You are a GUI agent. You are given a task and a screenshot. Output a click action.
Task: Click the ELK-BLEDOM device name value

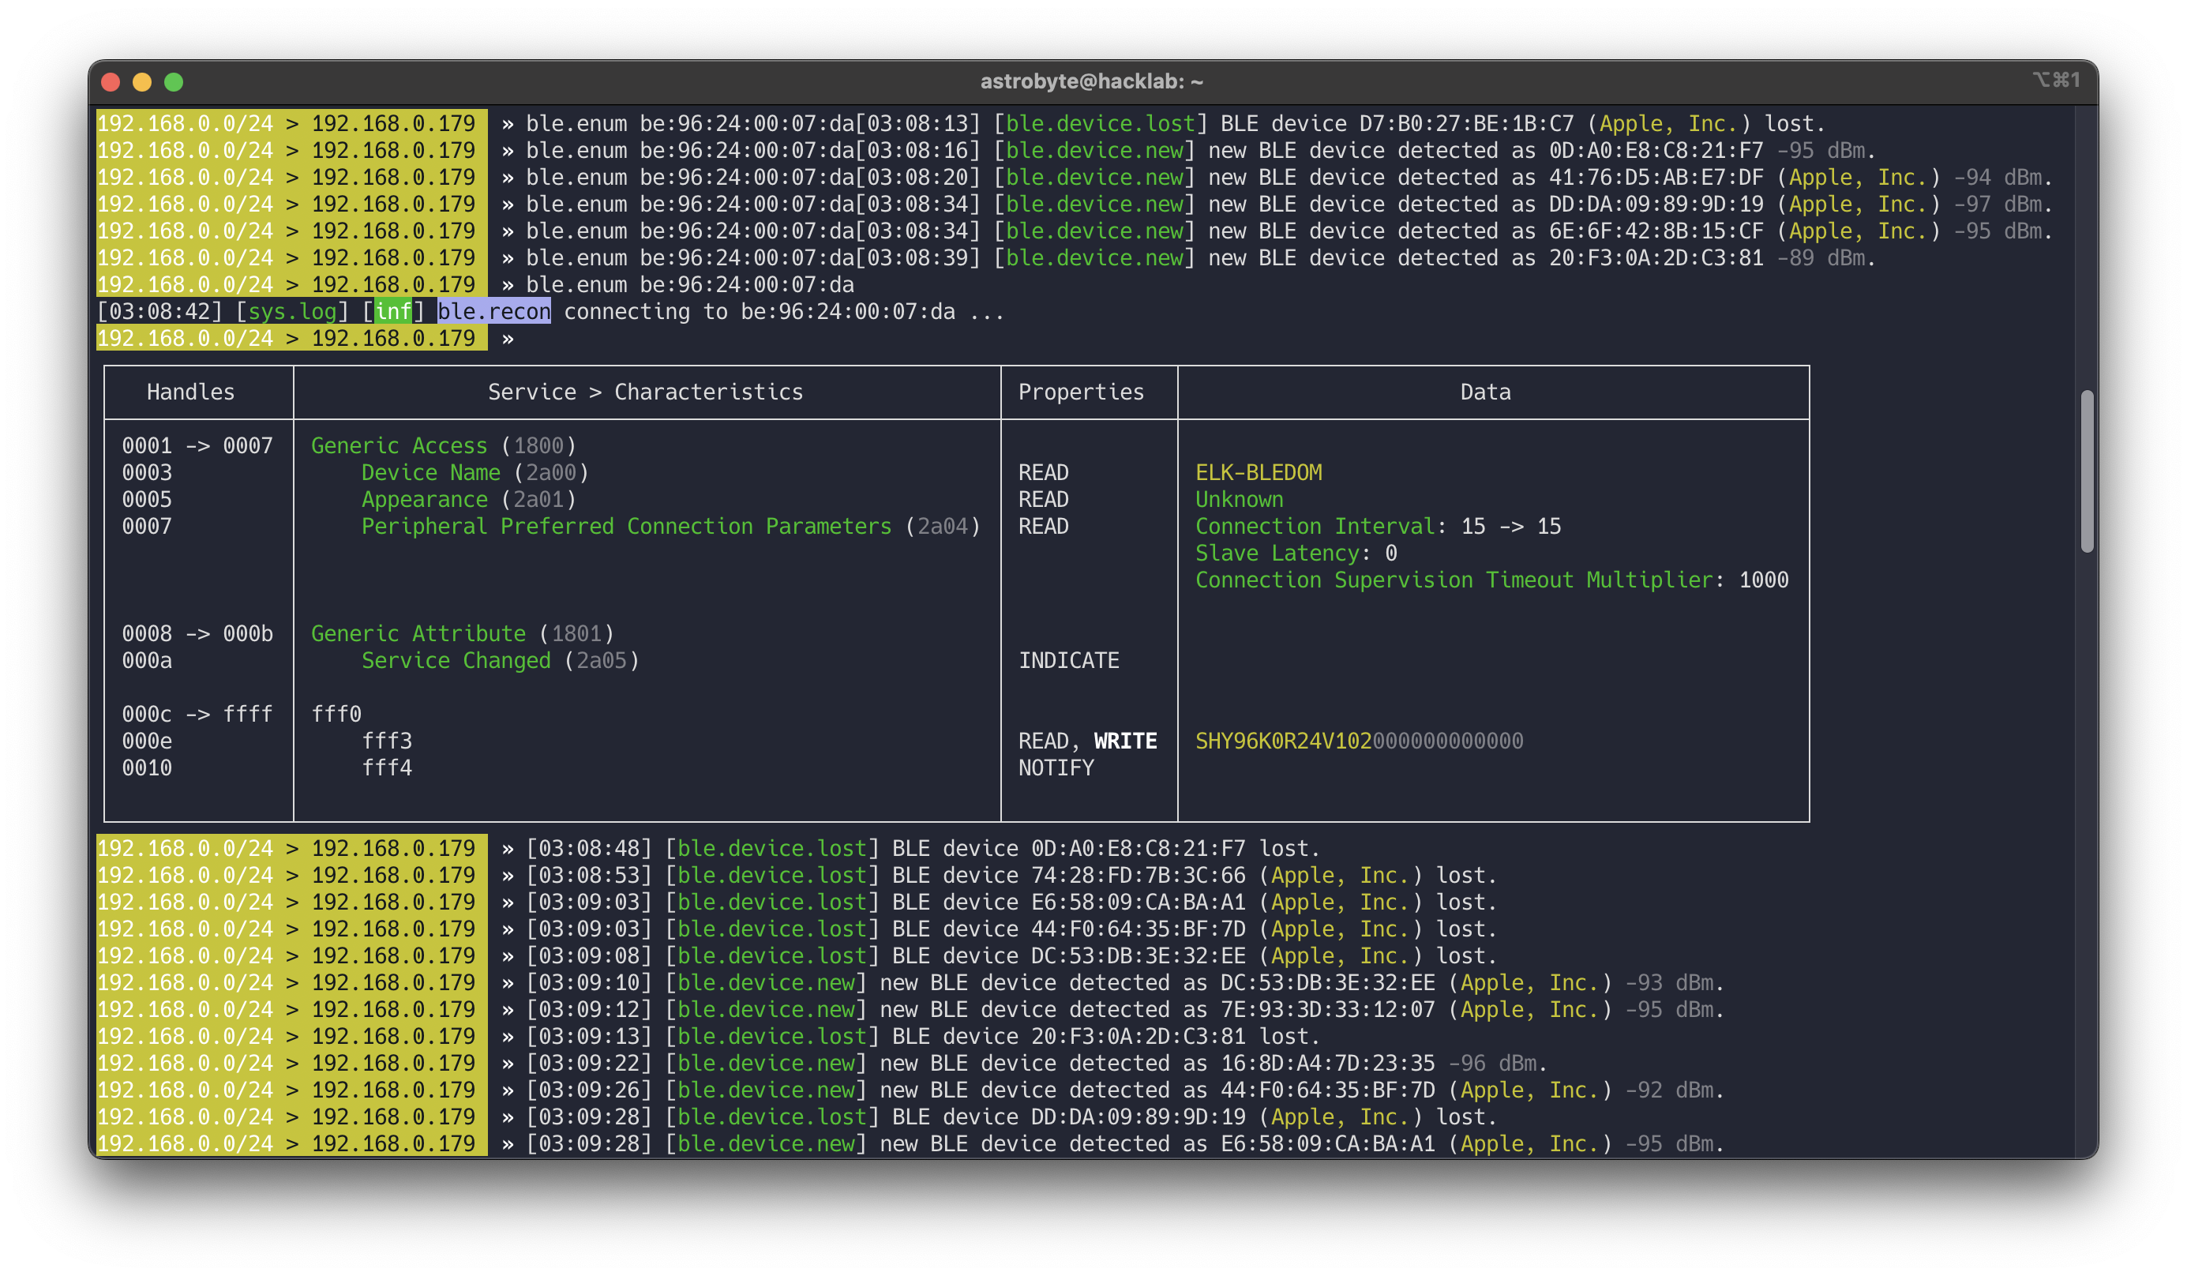tap(1259, 472)
